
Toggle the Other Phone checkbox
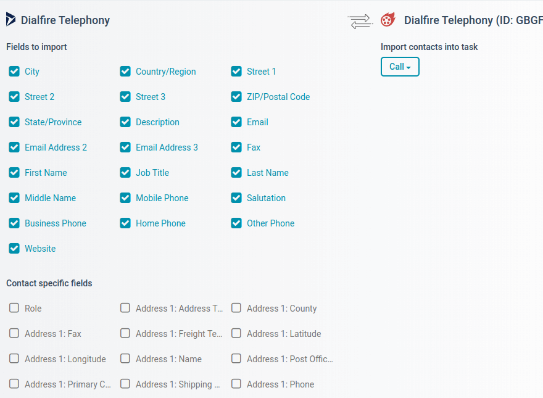point(236,223)
